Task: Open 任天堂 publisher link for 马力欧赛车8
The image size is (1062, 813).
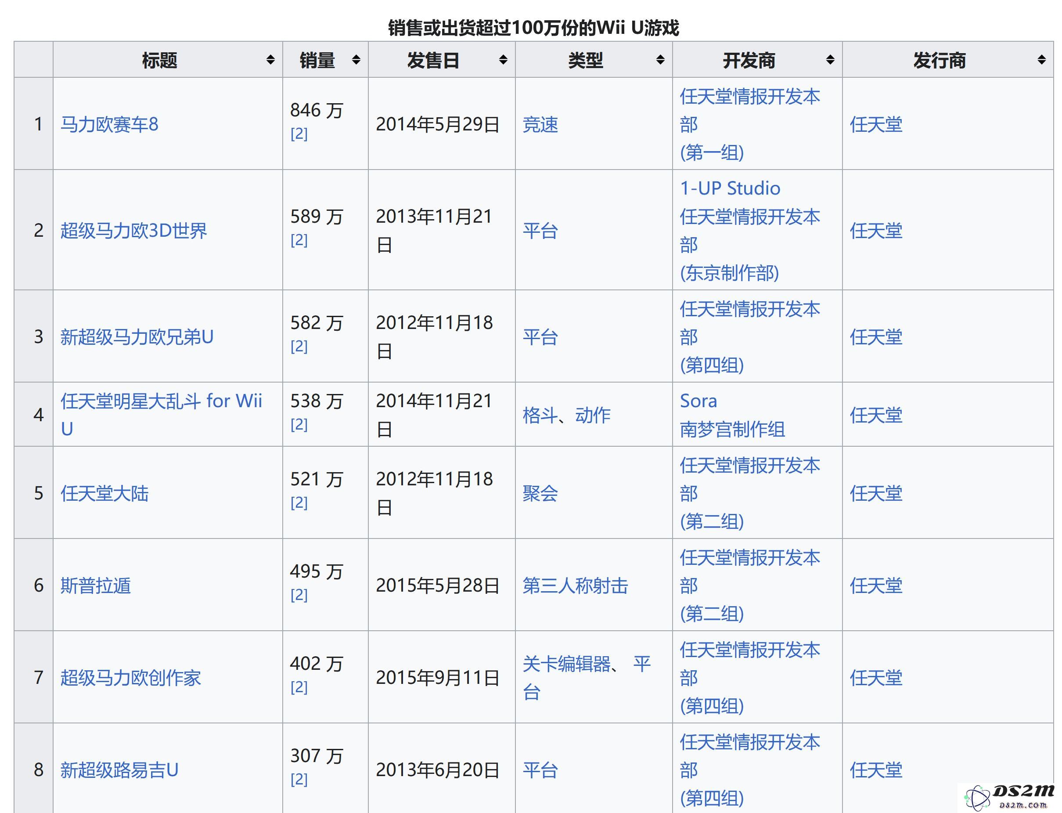Action: [876, 124]
